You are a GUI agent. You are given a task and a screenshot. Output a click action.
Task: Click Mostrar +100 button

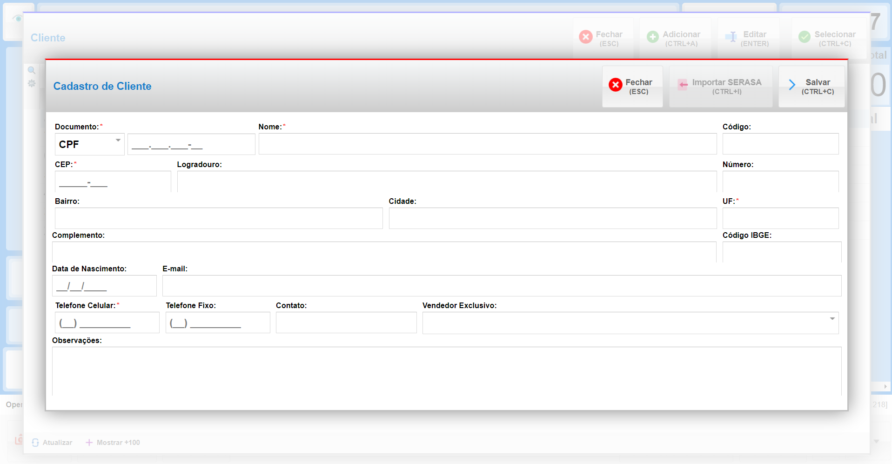[113, 443]
